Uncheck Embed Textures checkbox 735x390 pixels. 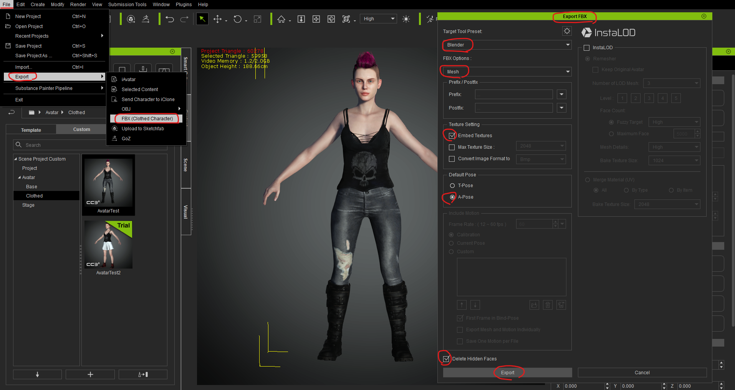[x=452, y=136]
